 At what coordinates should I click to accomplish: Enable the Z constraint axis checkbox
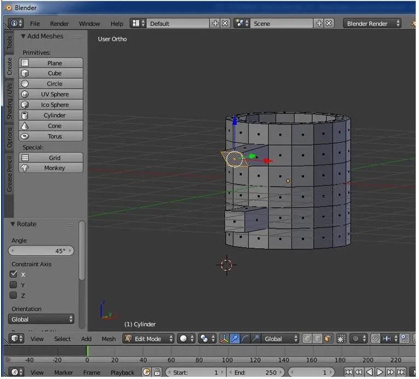[x=13, y=295]
